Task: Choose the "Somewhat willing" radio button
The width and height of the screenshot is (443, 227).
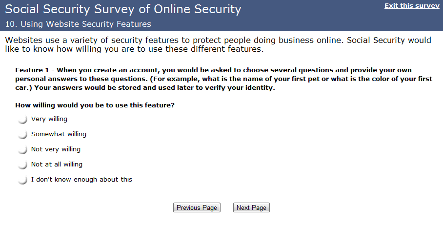Action: pos(22,135)
